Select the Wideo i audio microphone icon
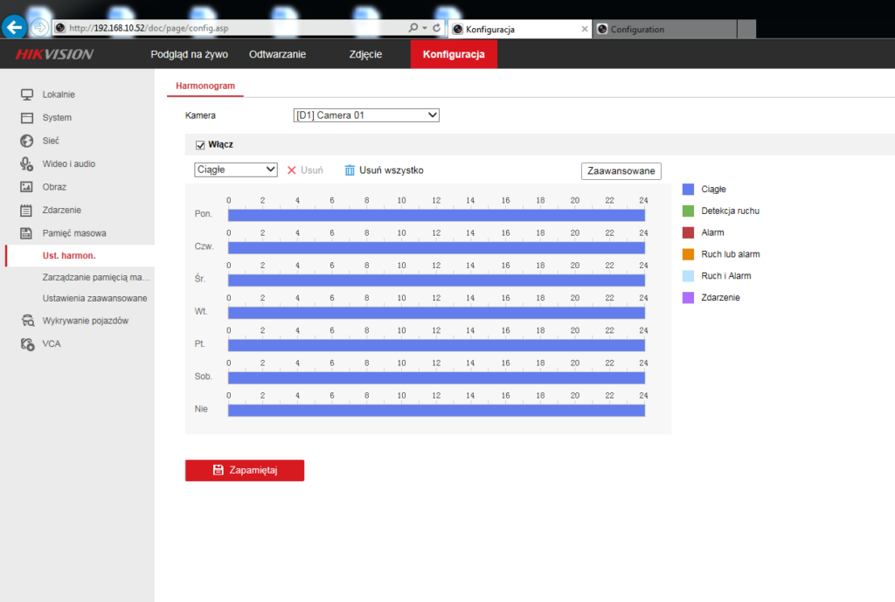Viewport: 895px width, 602px height. pyautogui.click(x=27, y=163)
